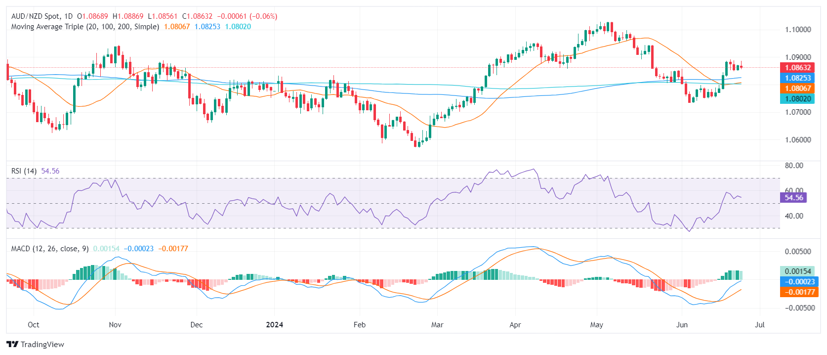
Task: Click the TradingView logo icon
Action: click(x=12, y=344)
